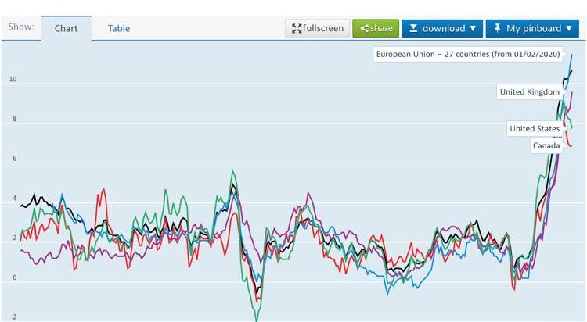Select the European Union series label

tap(469, 55)
